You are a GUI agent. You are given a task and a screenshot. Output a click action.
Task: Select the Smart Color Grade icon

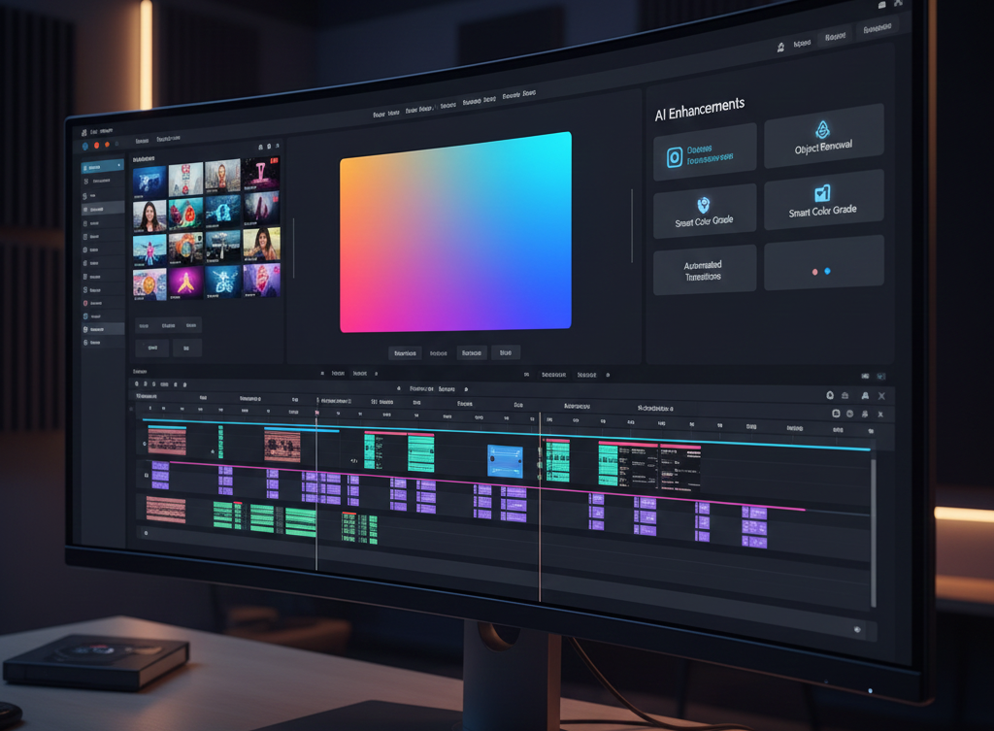(x=824, y=192)
